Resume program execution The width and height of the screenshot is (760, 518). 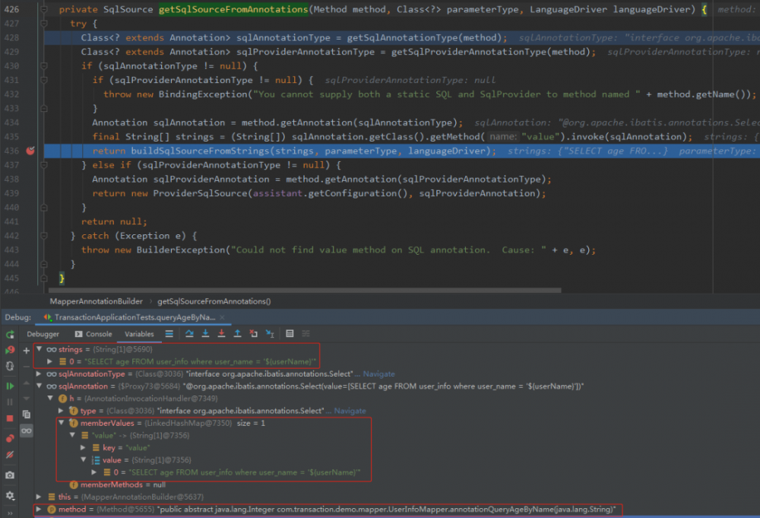pos(10,386)
